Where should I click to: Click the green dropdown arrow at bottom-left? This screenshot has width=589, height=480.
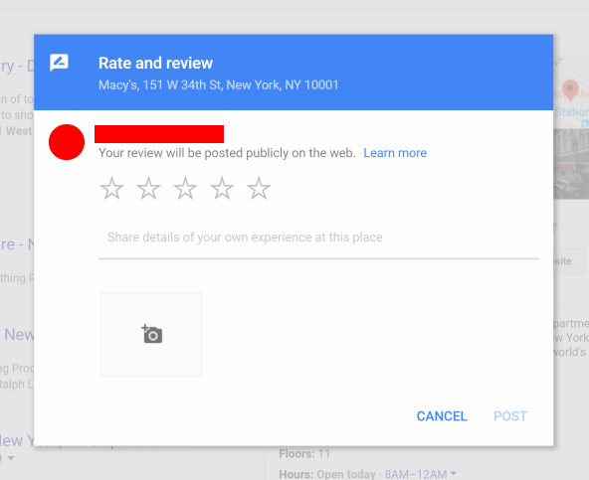pos(11,458)
